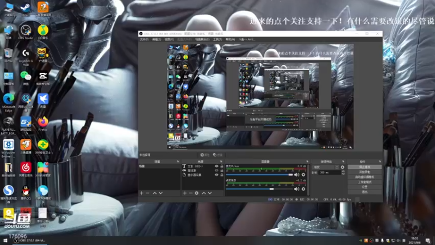This screenshot has height=245, width=435.
Task: Toggle lock of 显示器采集 source
Action: pyautogui.click(x=222, y=175)
